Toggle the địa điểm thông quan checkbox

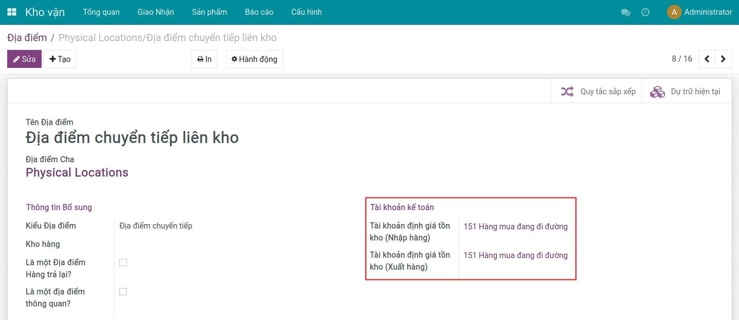tap(123, 292)
